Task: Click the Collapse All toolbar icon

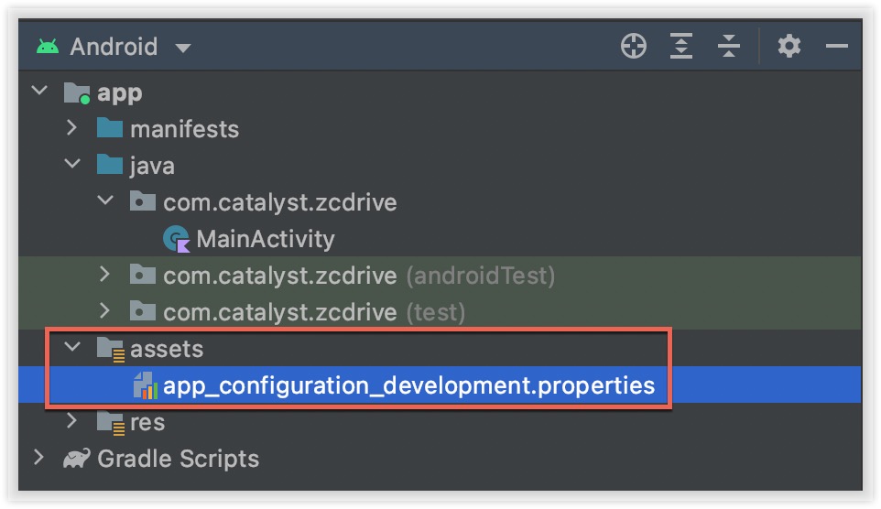Action: click(x=729, y=47)
